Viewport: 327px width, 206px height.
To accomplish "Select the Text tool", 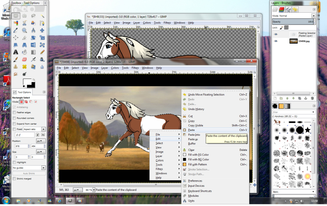I will (16, 52).
